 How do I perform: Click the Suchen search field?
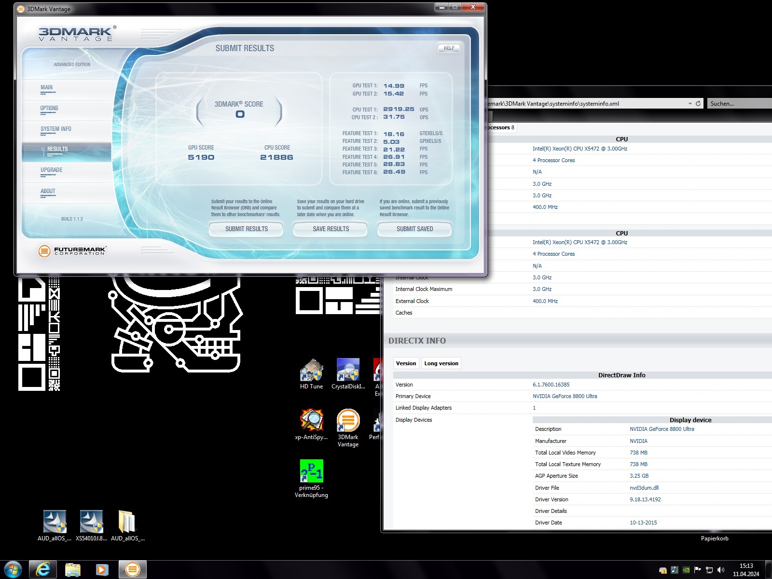(x=738, y=103)
